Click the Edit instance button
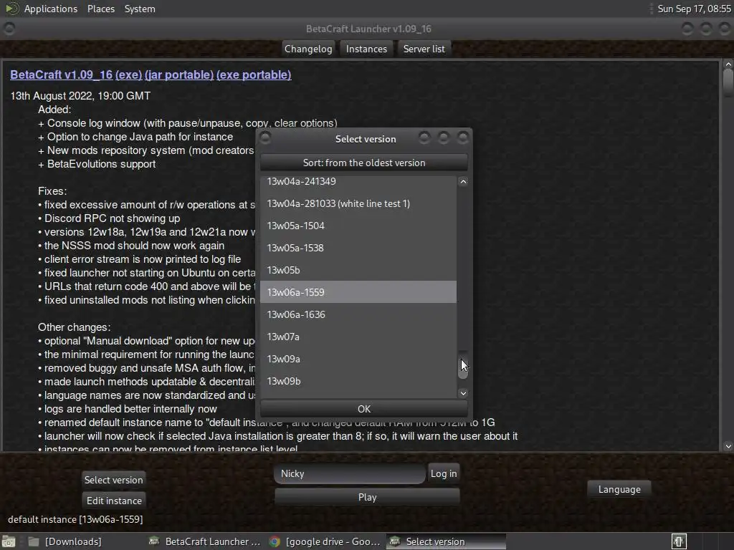This screenshot has height=550, width=734. click(x=114, y=501)
